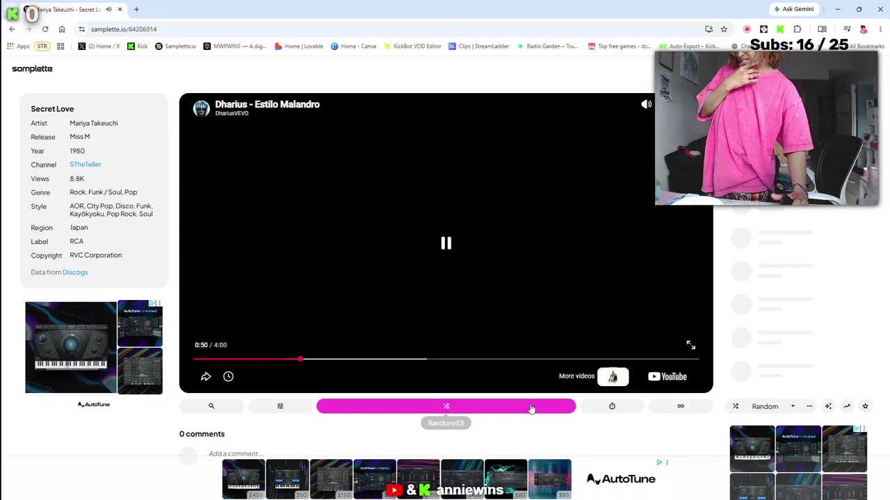This screenshot has height=500, width=890.
Task: Open the Top free games bookmark
Action: tap(619, 47)
